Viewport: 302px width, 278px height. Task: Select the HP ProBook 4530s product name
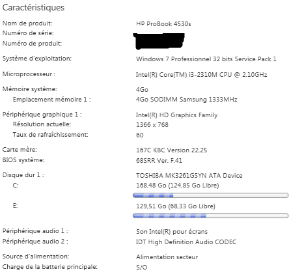163,23
